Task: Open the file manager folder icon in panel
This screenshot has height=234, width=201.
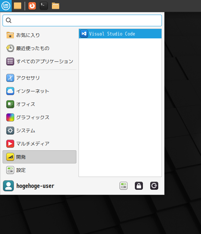Action: coord(56,6)
